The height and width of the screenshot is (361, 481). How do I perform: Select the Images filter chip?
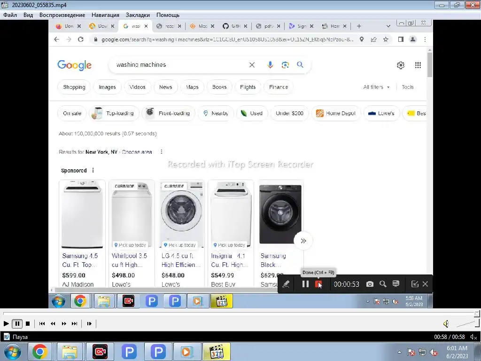point(107,87)
